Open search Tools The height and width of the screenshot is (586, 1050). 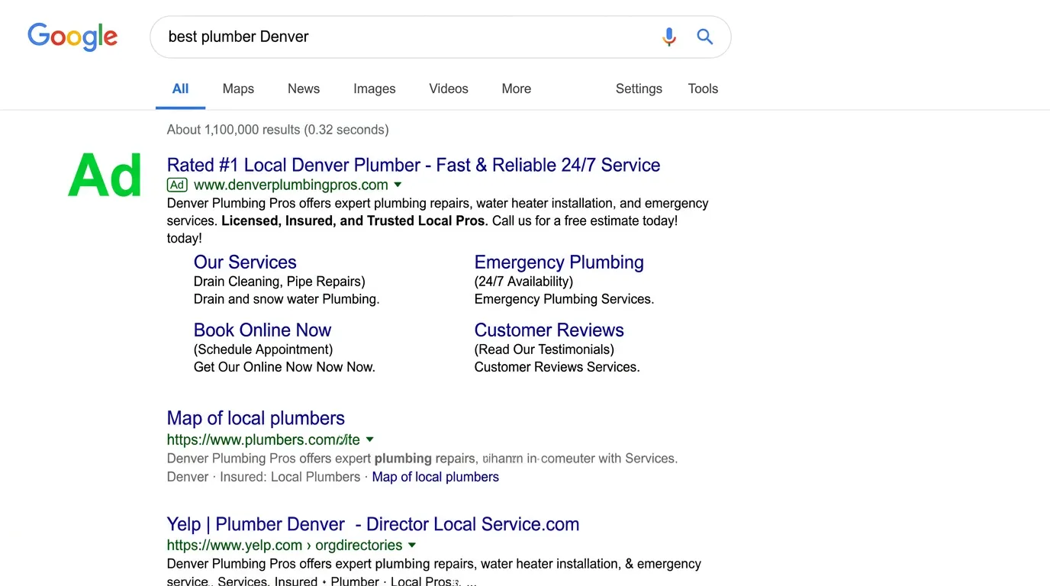point(703,89)
